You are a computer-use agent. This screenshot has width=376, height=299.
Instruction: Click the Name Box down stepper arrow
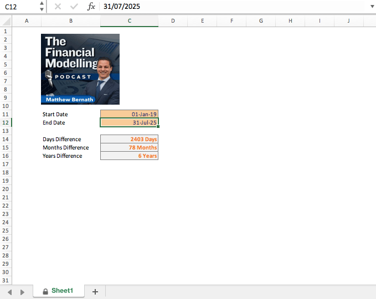(x=42, y=9)
